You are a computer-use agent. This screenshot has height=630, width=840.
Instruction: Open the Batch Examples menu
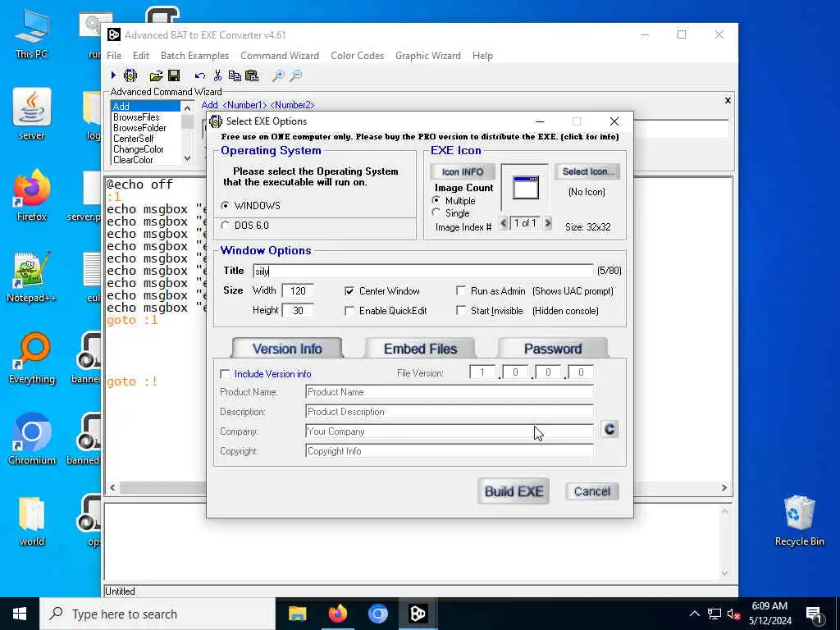(x=194, y=56)
